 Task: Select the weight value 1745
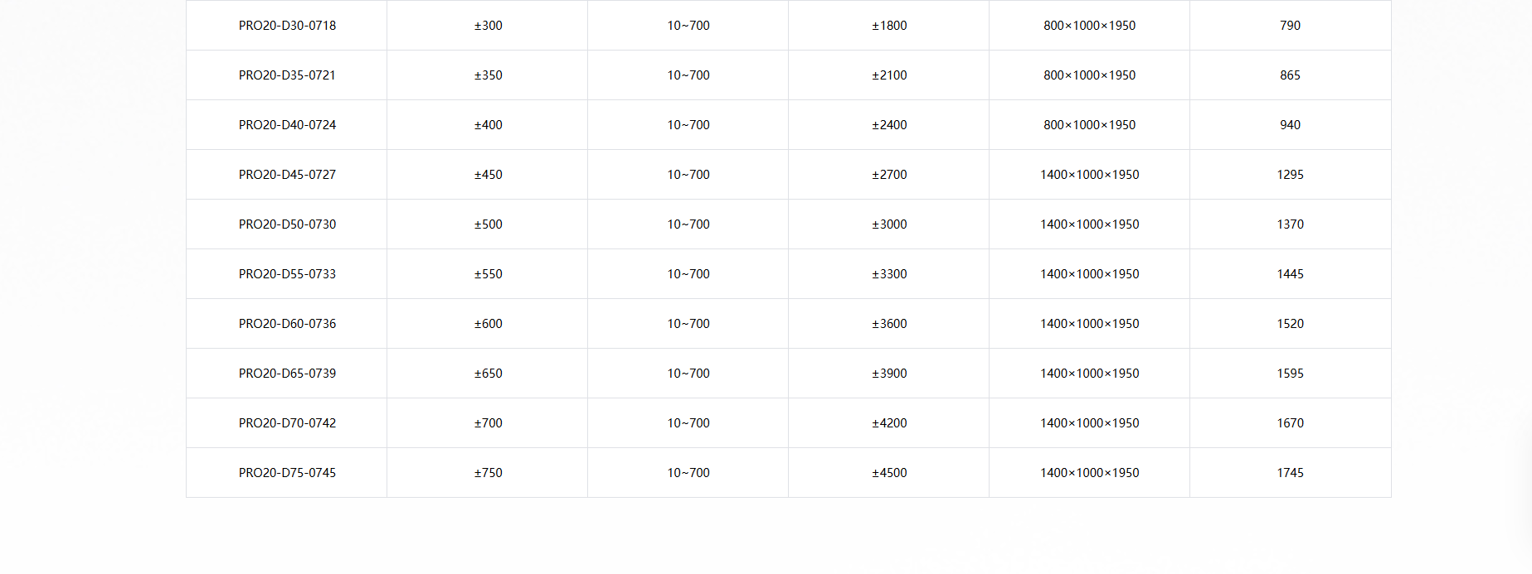pyautogui.click(x=1290, y=473)
